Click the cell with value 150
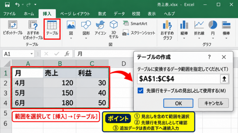The image size is (238, 133). tap(59, 93)
